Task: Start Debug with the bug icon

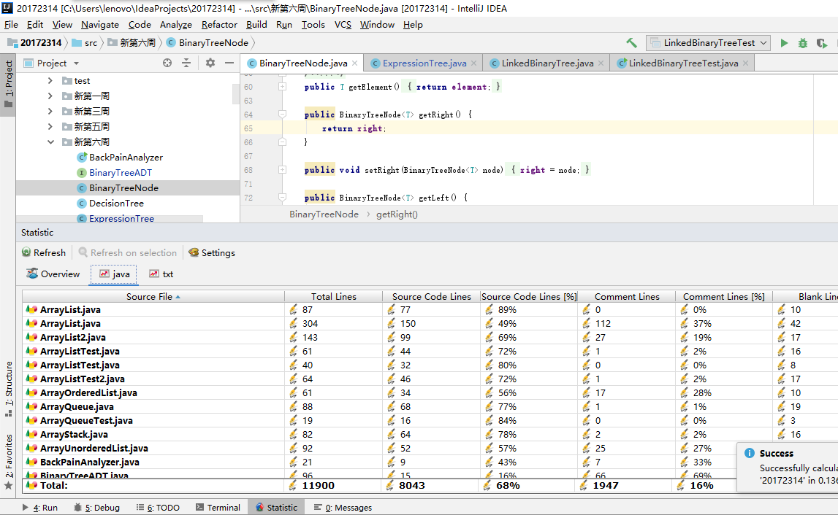Action: tap(803, 43)
